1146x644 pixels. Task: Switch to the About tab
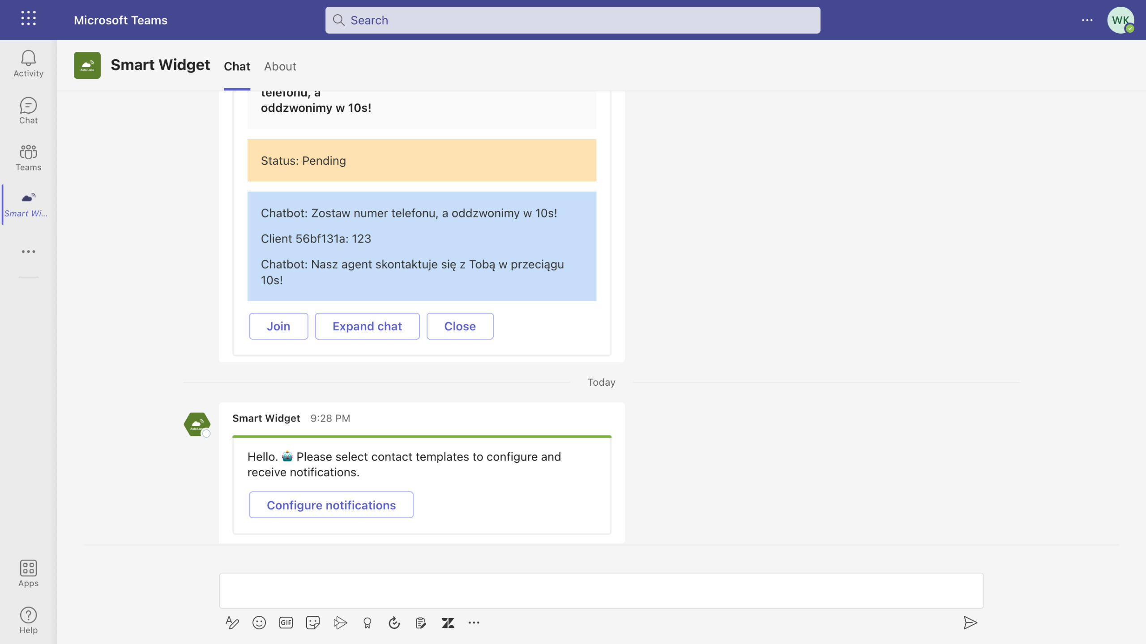click(280, 66)
